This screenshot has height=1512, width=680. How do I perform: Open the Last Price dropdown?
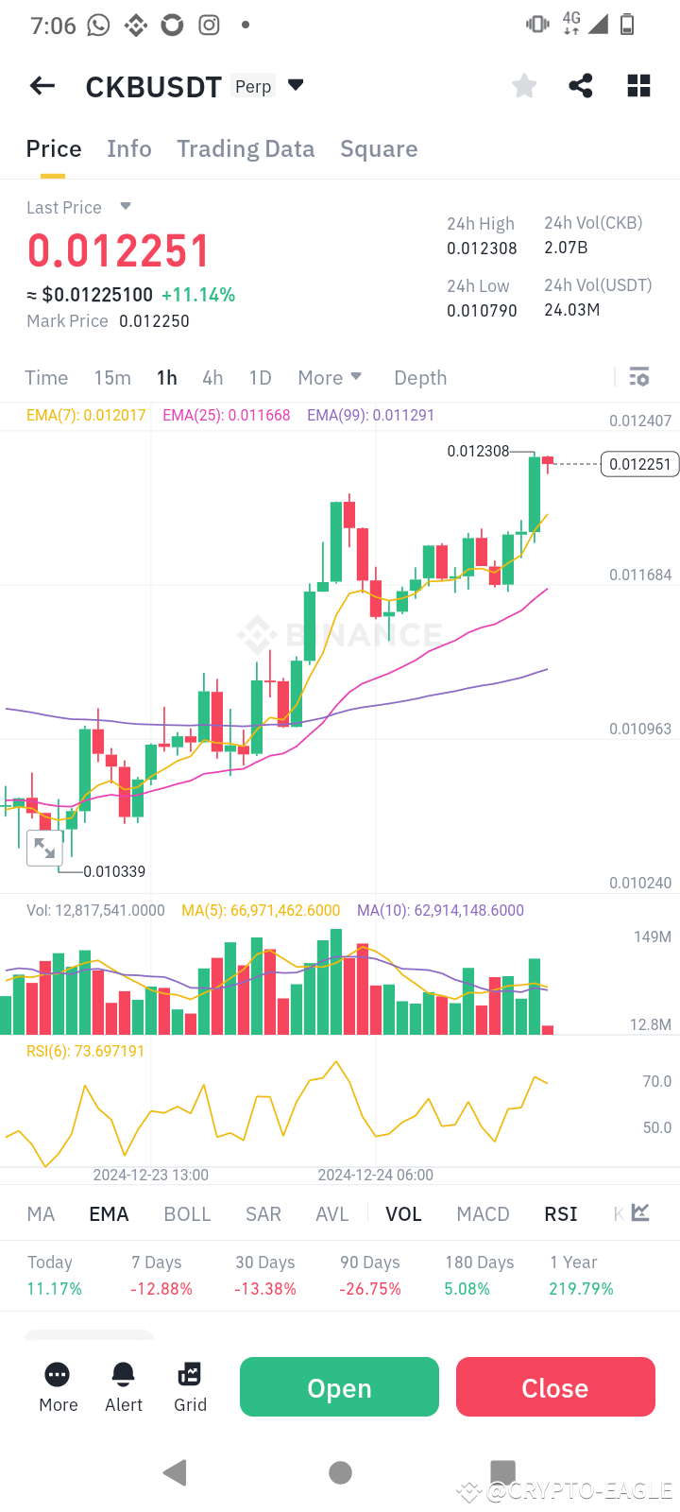(x=126, y=207)
